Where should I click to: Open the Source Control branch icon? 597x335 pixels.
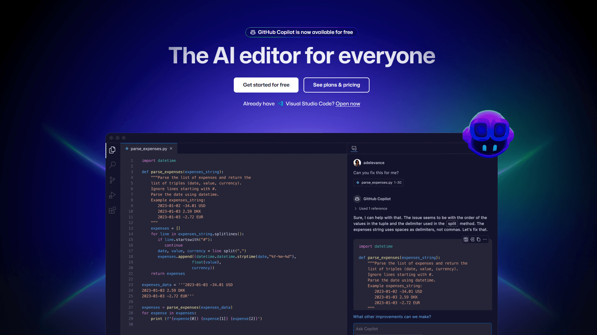point(112,180)
